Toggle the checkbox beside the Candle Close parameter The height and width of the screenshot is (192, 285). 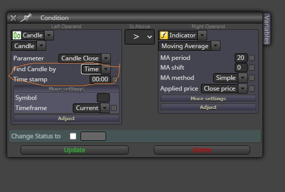115,58
